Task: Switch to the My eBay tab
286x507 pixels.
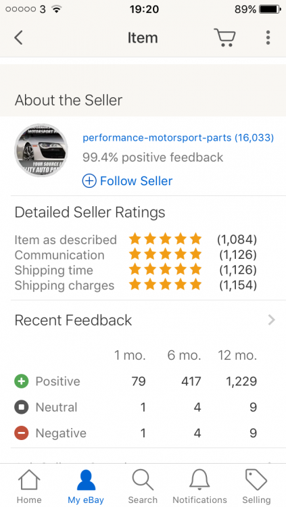Action: tap(86, 486)
